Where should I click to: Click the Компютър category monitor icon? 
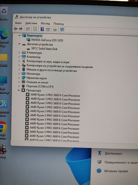[x=24, y=57]
